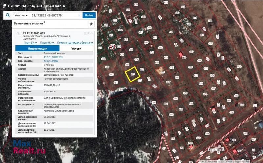Switch to the Информация tab
This screenshot has height=163, width=263.
[37, 48]
